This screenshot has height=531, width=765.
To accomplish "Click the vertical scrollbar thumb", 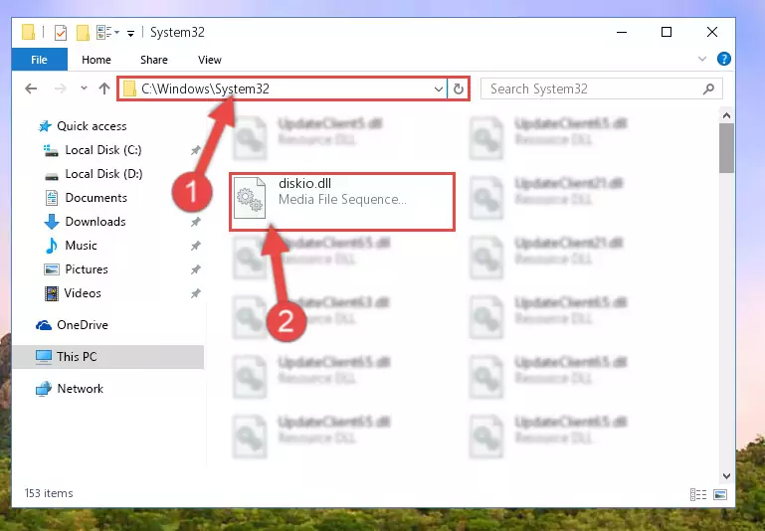I will (726, 148).
